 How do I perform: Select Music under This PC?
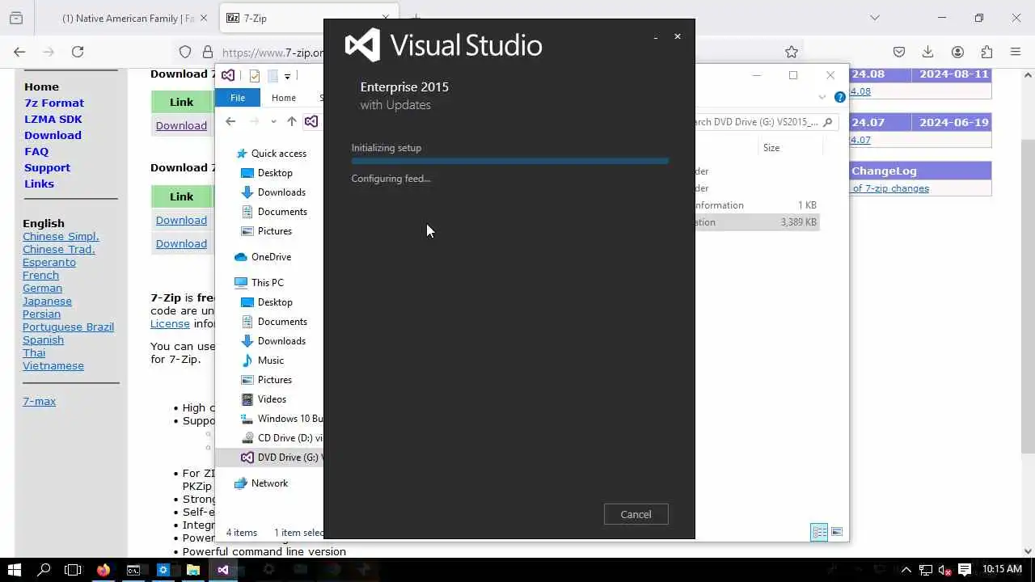point(271,361)
